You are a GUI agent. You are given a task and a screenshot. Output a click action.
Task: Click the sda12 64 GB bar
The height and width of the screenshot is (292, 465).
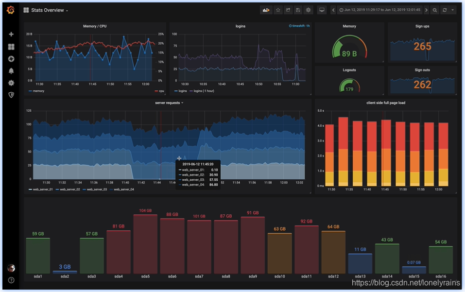tap(333, 252)
